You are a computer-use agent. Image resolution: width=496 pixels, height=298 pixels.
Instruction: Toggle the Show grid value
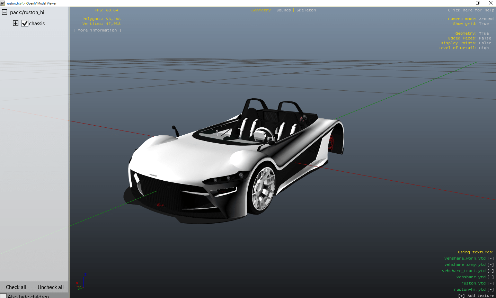pos(484,24)
